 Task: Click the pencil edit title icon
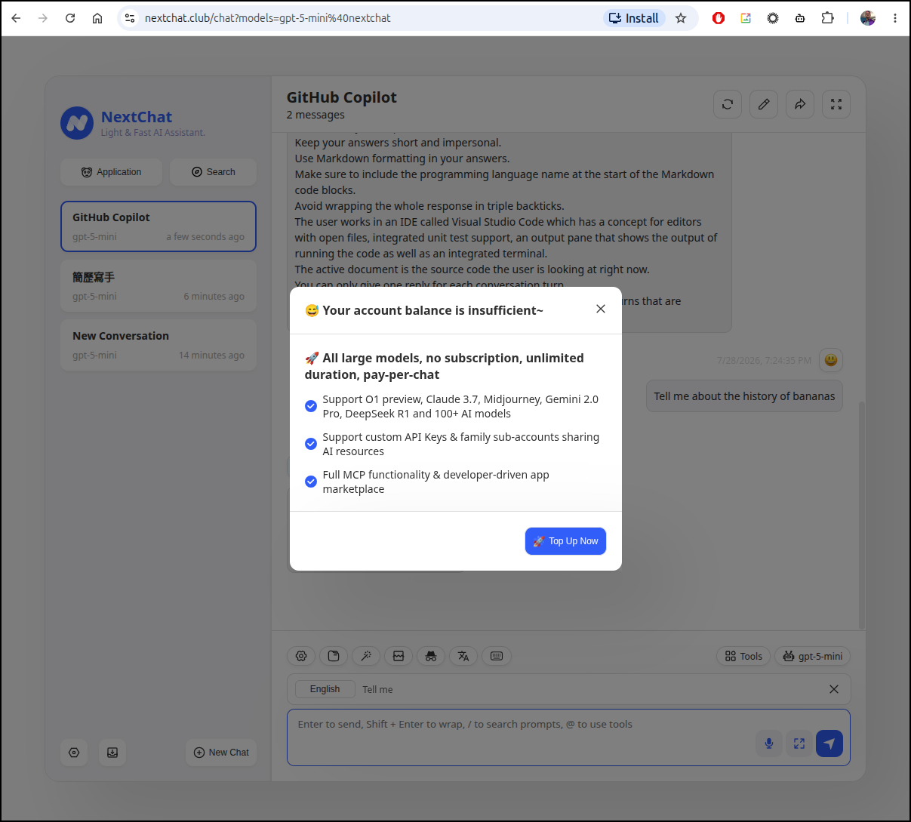pos(764,104)
